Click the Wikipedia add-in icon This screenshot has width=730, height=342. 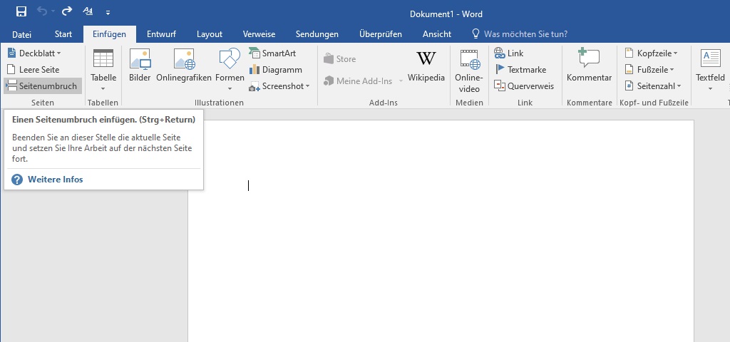tap(426, 66)
